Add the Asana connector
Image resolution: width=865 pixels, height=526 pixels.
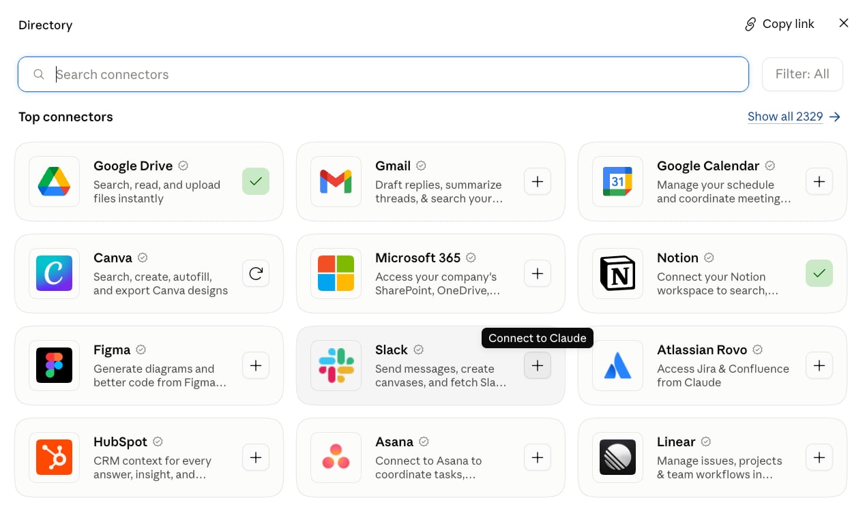pyautogui.click(x=538, y=457)
